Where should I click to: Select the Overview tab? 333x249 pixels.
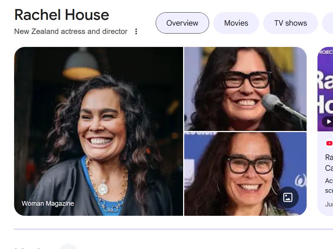coord(182,23)
